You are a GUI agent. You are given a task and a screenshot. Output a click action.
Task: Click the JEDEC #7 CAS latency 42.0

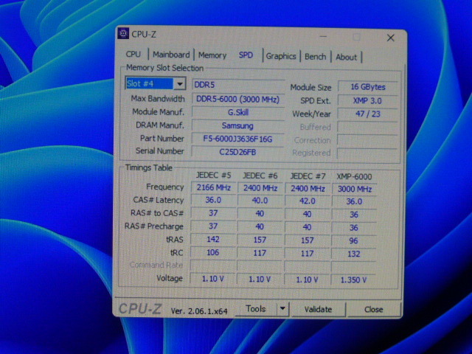pos(307,201)
